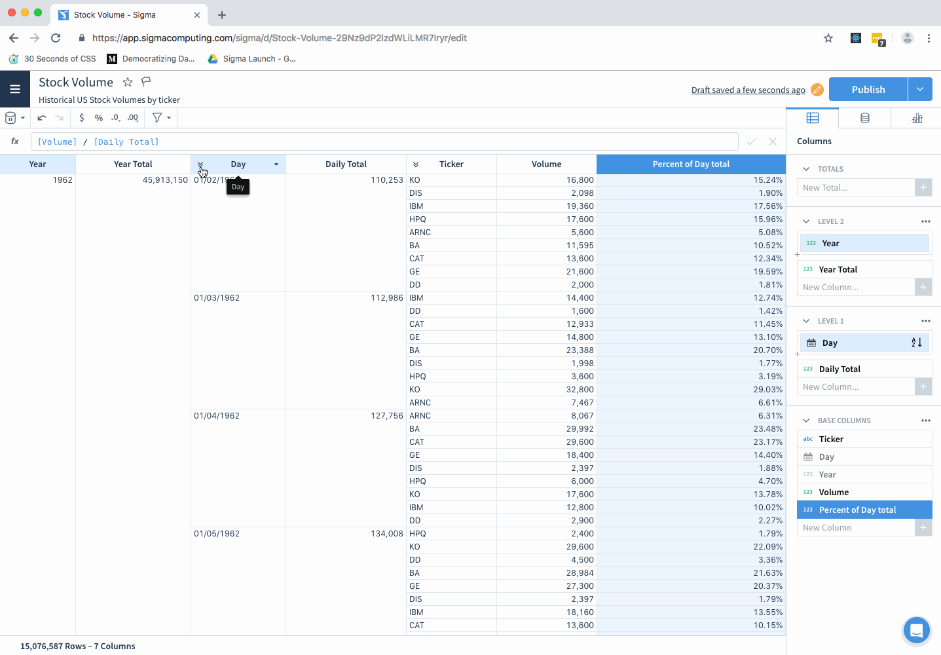Open BASE COLUMNS more options menu
The image size is (941, 655).
pyautogui.click(x=925, y=421)
